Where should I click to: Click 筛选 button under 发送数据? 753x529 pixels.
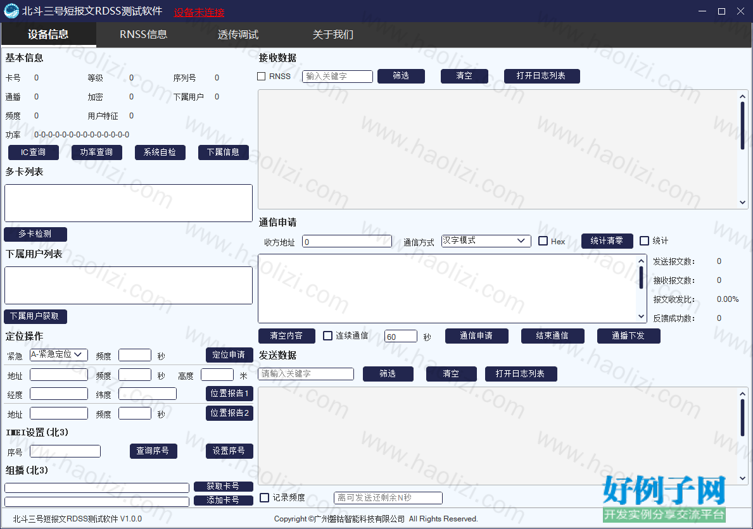pyautogui.click(x=388, y=374)
